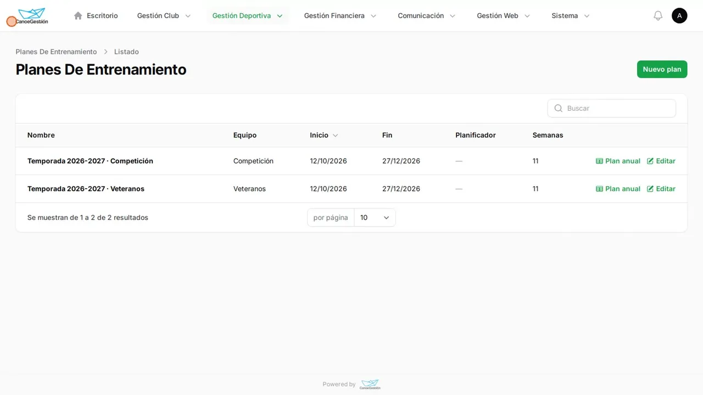Open Plan anual for Temporada 2026-2027 Veteranos
Viewport: 703px width, 395px height.
coord(618,189)
